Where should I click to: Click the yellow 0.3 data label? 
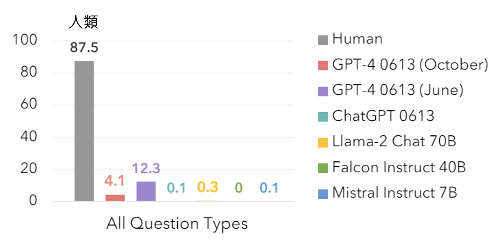click(x=208, y=187)
